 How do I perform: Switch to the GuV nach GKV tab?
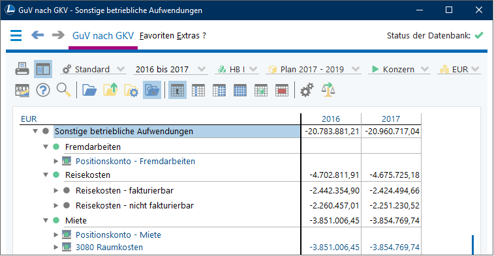(103, 36)
